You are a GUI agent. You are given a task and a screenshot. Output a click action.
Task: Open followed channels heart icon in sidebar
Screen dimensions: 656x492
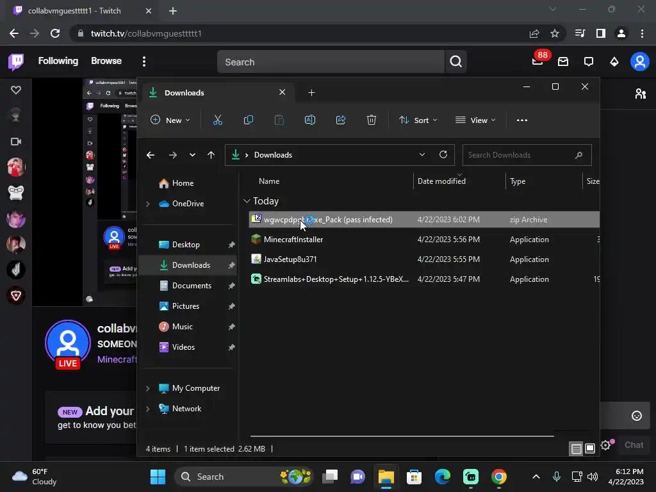16,90
